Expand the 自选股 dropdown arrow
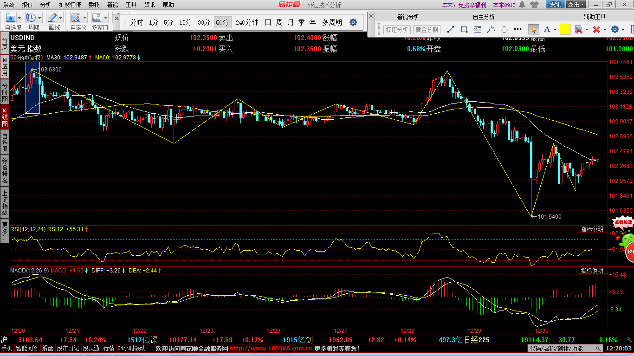The height and width of the screenshot is (356, 634). point(19,18)
